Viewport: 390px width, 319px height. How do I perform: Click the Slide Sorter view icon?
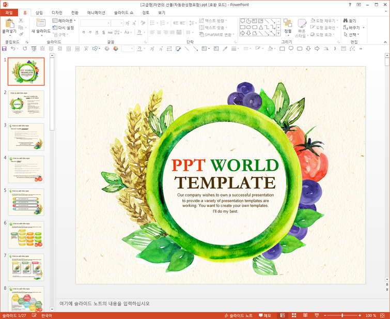tap(294, 315)
